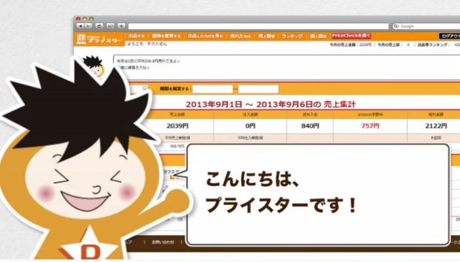Click the red PriceCheckを開く button
Image resolution: width=460 pixels, height=262 pixels.
click(x=351, y=35)
